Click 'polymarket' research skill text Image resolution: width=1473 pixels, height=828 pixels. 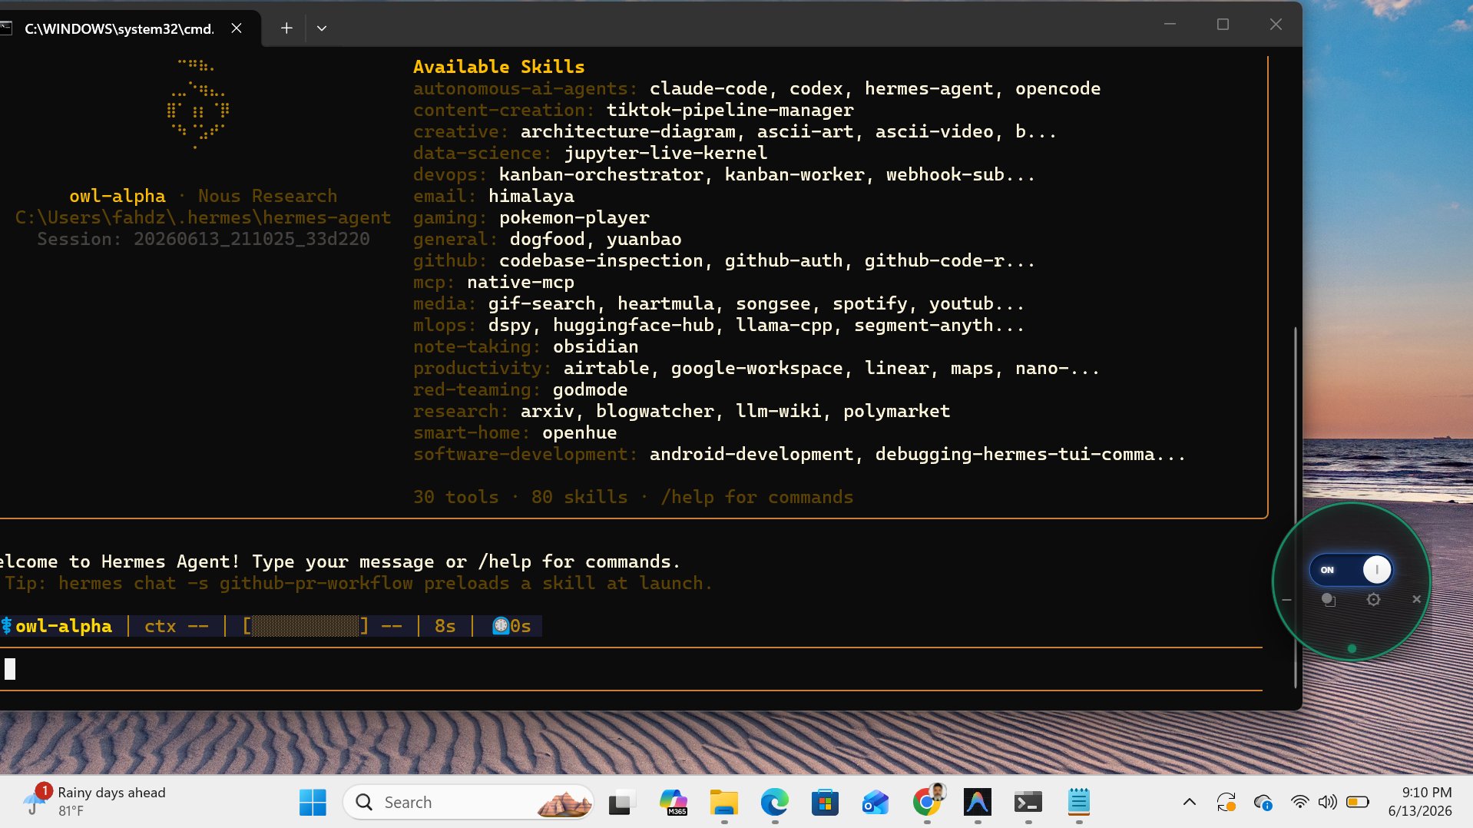(896, 411)
